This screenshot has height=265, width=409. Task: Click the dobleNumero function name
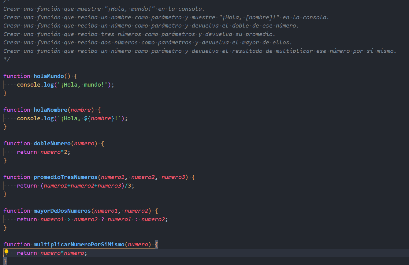pyautogui.click(x=52, y=143)
